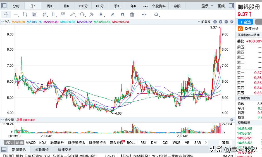
Task: Select the eraser tool
Action: click(113, 15)
